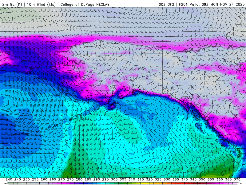This screenshot has height=185, width=246.
Task: Click the 295 value on the color scale
Action: [x=105, y=179]
